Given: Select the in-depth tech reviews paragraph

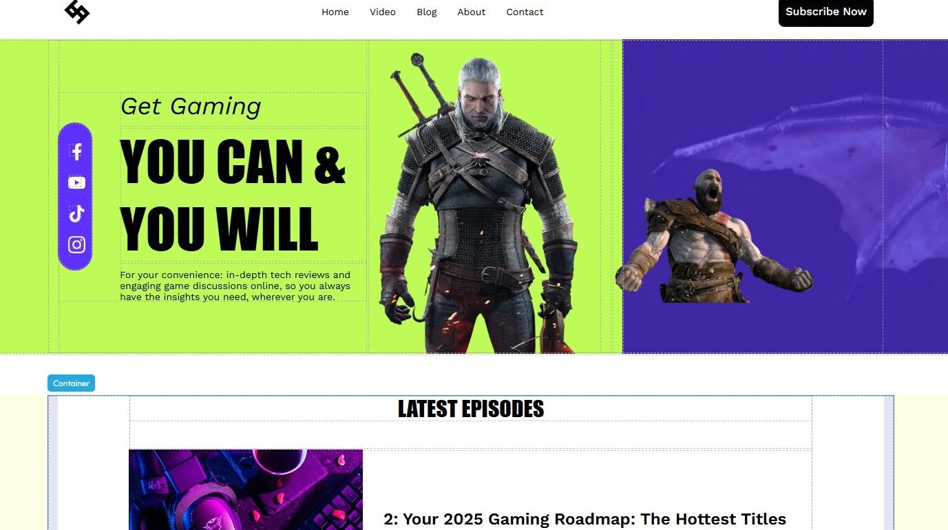Looking at the screenshot, I should pyautogui.click(x=235, y=286).
